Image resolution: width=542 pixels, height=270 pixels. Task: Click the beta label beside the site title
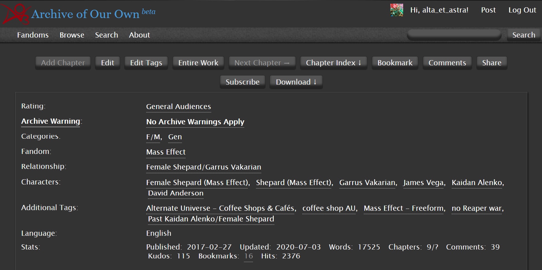(149, 12)
